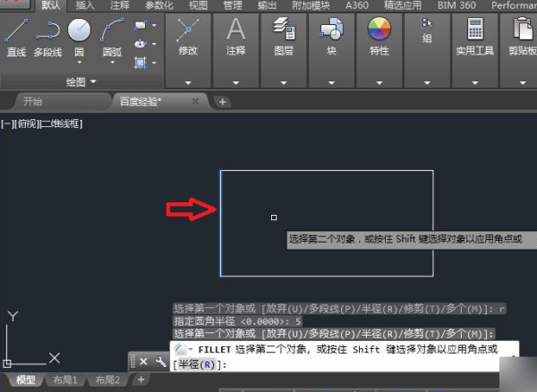
Task: Click the FILLET command icon in command line
Action: coord(181,350)
